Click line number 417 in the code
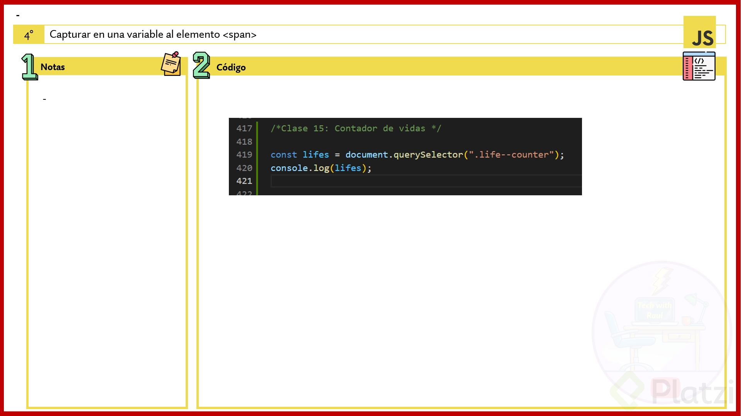The image size is (741, 416). click(x=244, y=128)
